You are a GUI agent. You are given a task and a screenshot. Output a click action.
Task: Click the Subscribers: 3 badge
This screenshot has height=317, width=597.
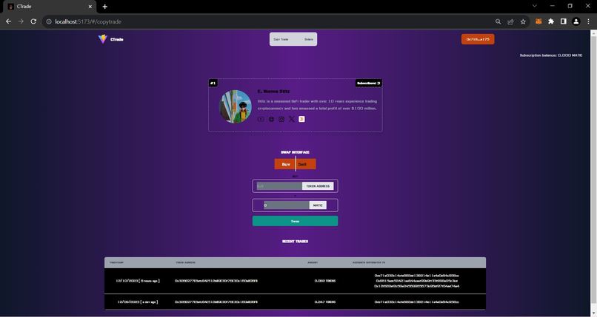coord(369,83)
